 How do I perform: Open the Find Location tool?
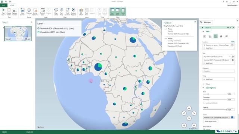coord(67,12)
